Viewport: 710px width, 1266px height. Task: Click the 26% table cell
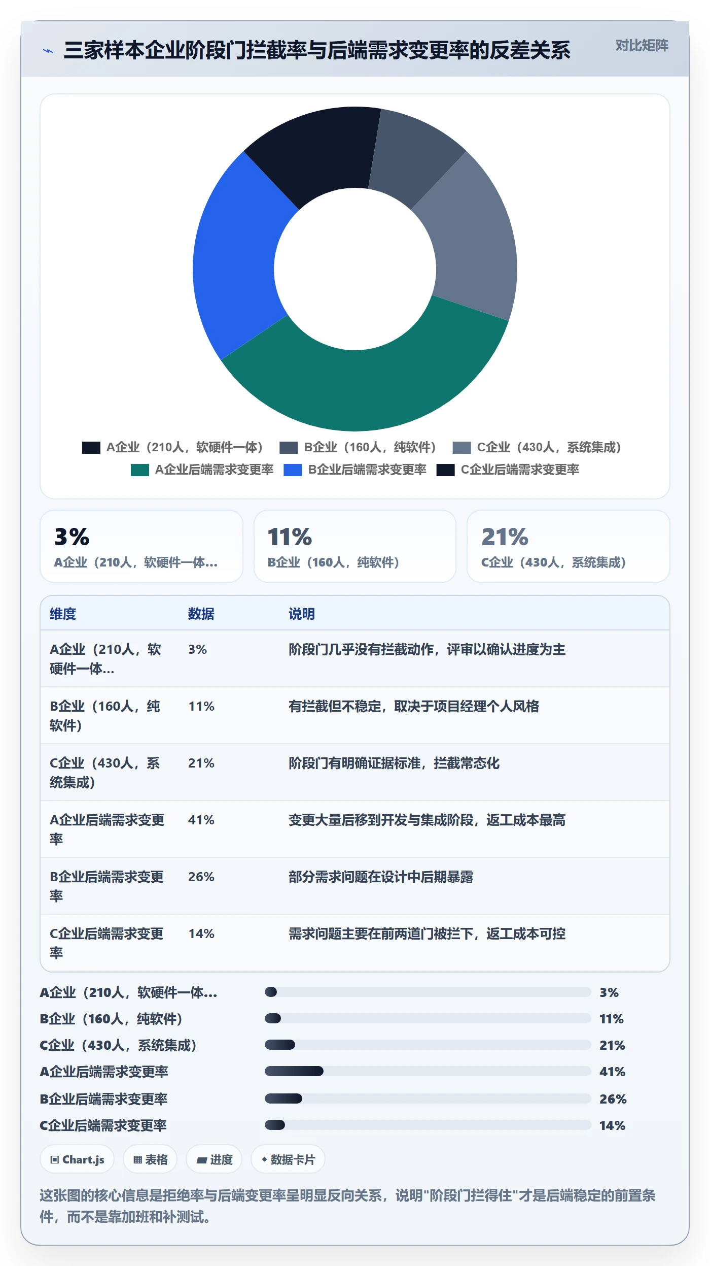pyautogui.click(x=201, y=877)
